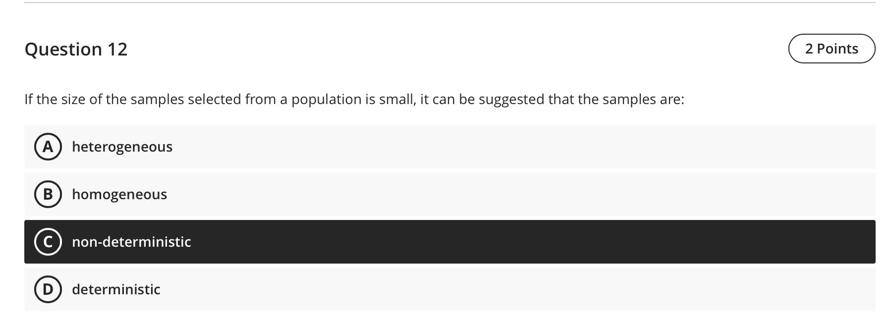Screen dimensions: 890x326
Task: Deselect the non-deterministic answer
Action: [248, 242]
